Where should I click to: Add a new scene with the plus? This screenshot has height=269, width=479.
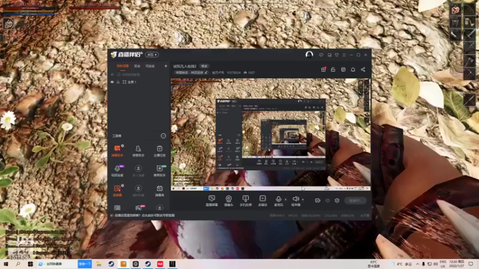point(166,66)
